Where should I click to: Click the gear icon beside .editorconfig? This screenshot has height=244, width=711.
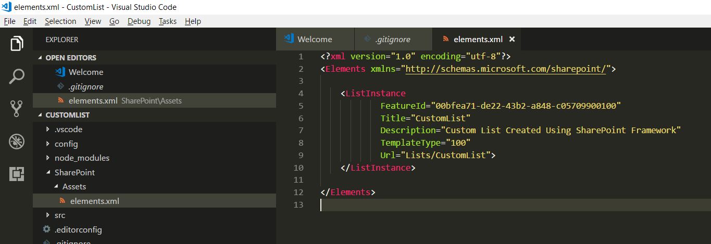click(x=46, y=229)
